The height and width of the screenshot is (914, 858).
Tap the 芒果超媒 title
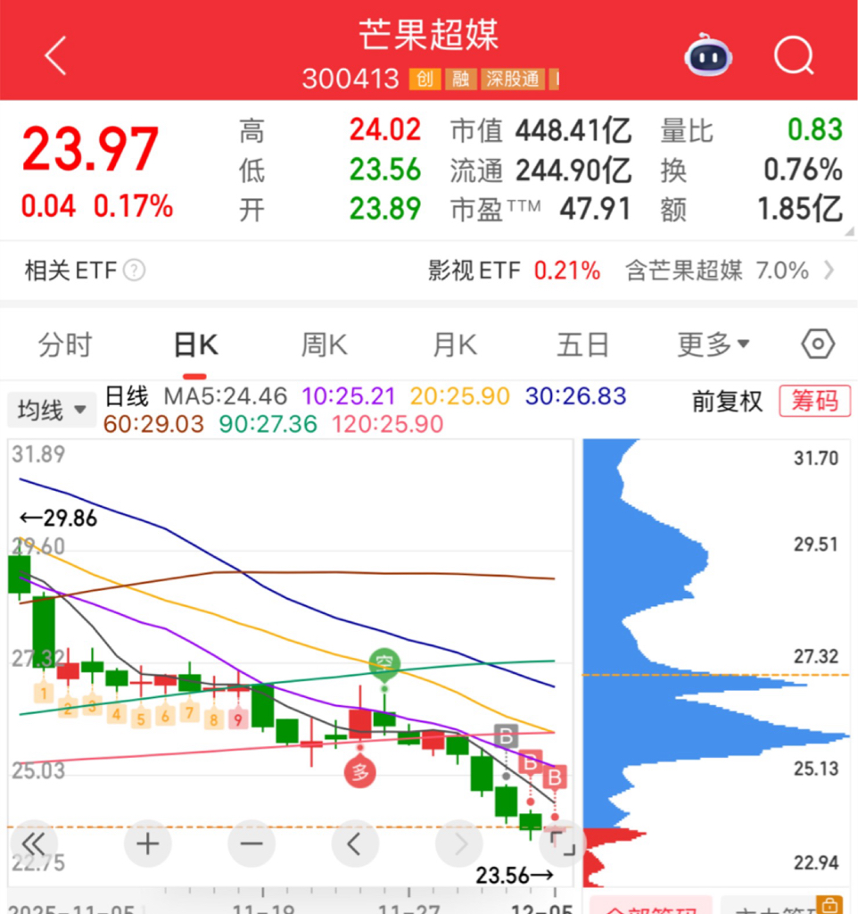coord(429,35)
